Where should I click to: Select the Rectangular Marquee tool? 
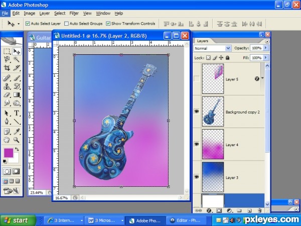click(7, 52)
